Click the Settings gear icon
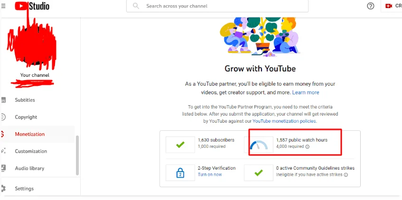402x200 pixels. coord(3,189)
